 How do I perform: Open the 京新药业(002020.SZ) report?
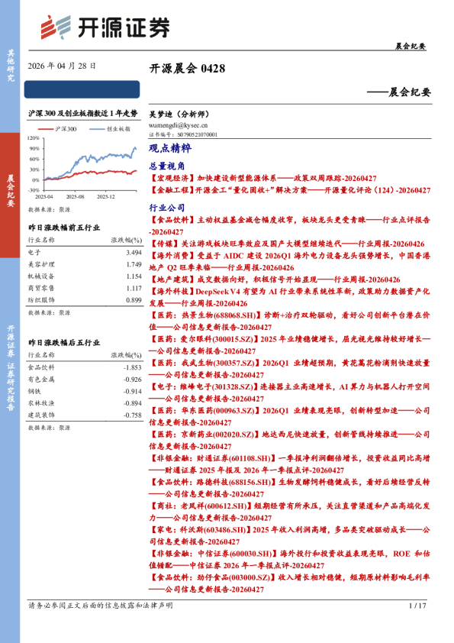click(x=290, y=440)
